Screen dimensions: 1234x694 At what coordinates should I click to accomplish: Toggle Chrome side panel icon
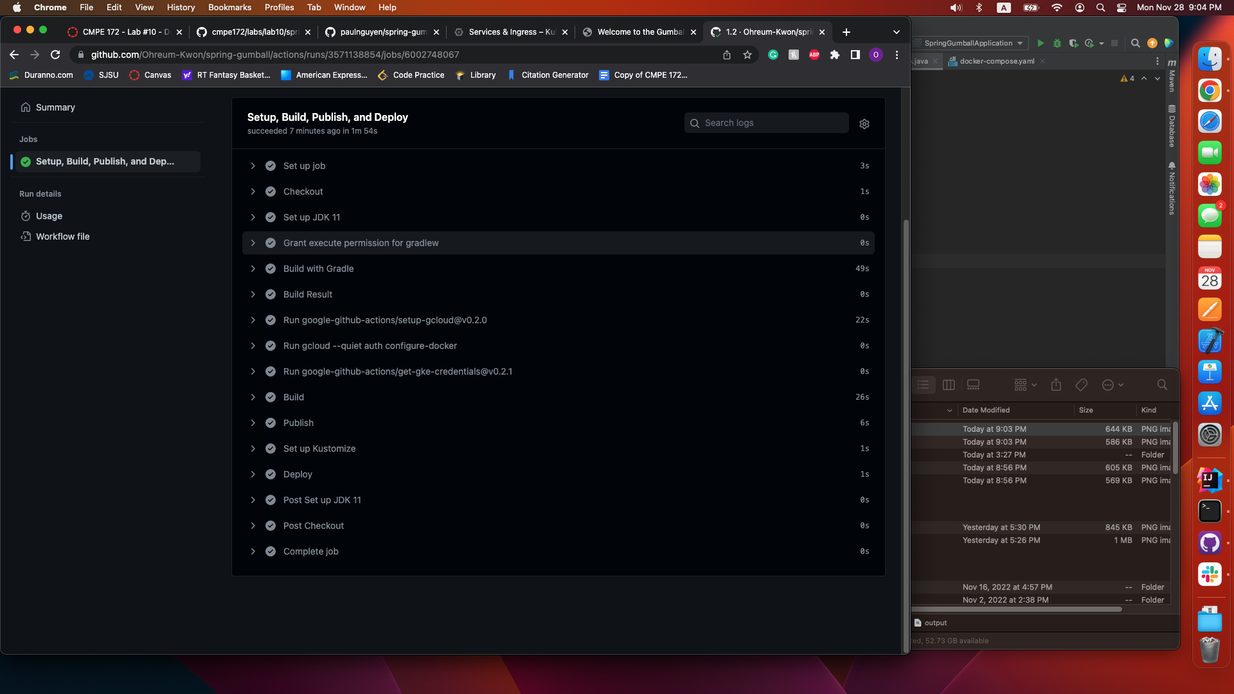point(855,55)
